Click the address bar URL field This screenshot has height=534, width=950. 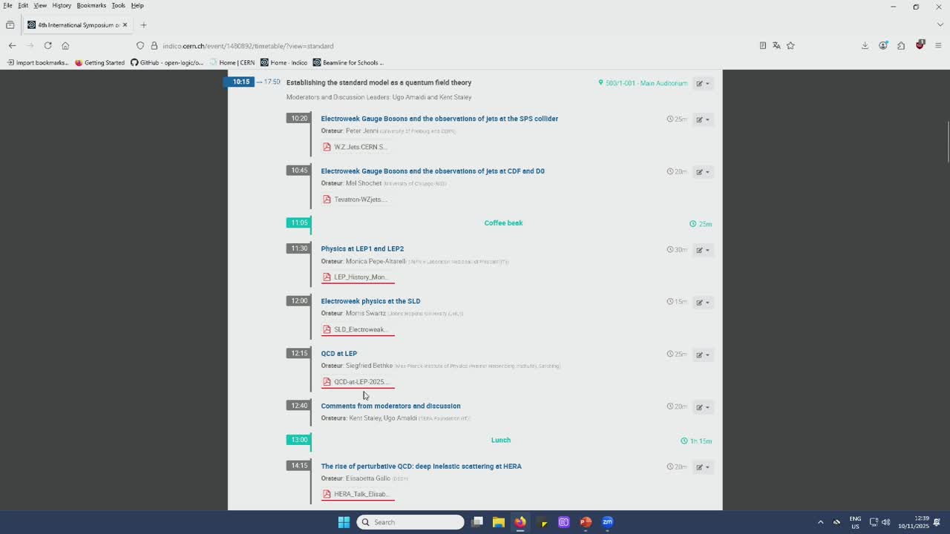pos(445,46)
